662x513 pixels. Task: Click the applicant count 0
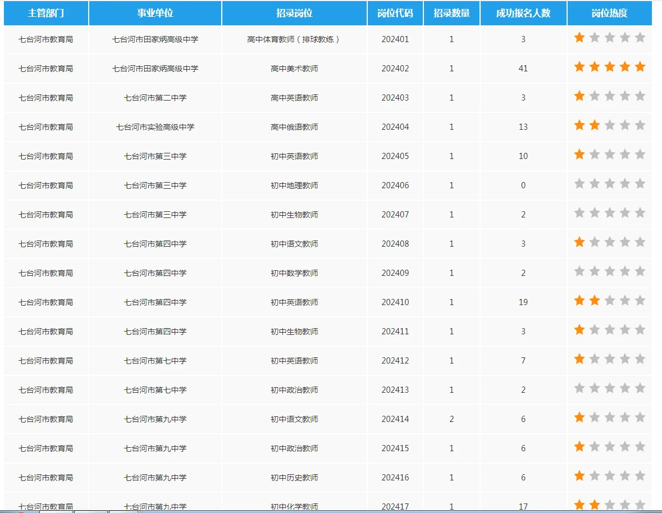point(523,185)
